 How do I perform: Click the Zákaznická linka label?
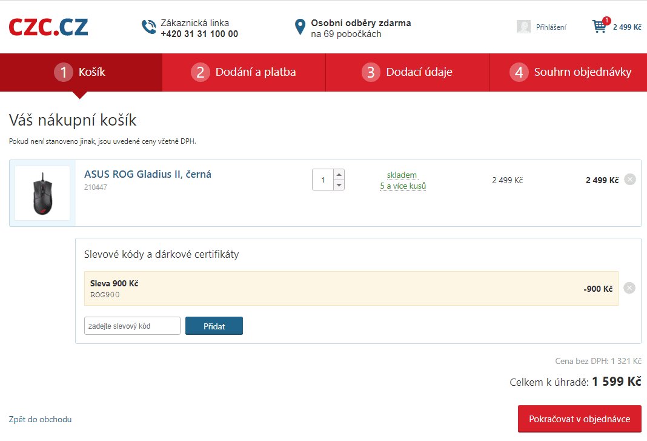pos(194,23)
